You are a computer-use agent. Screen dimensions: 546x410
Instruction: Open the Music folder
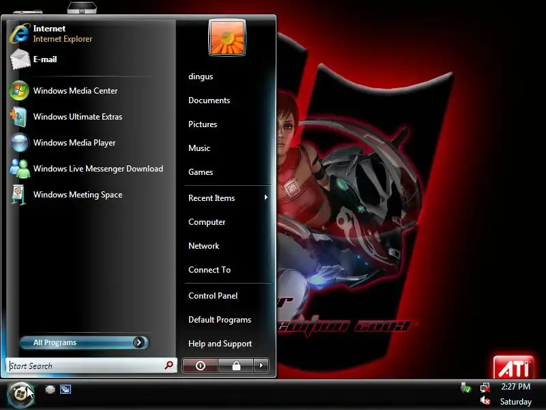coord(199,148)
